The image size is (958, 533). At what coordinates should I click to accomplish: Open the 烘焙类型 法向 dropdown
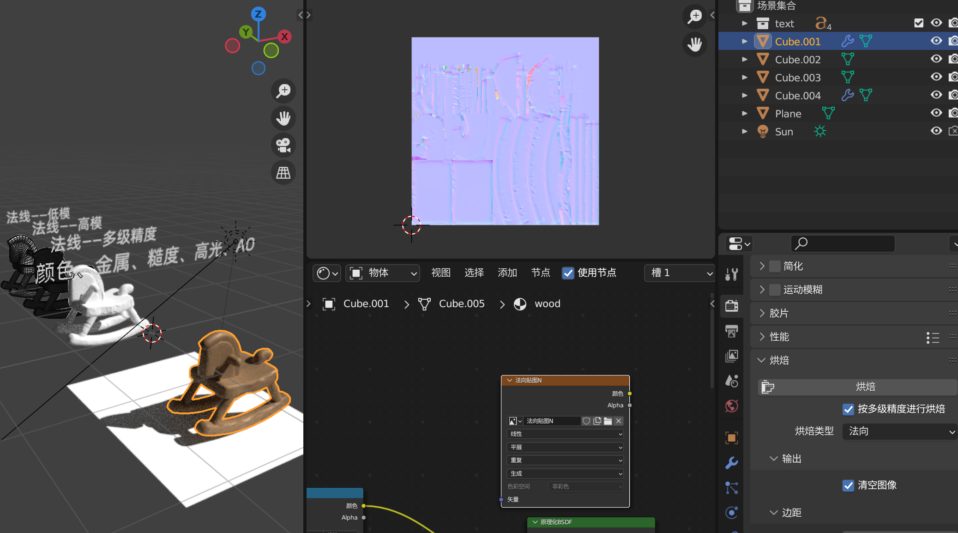coord(900,431)
